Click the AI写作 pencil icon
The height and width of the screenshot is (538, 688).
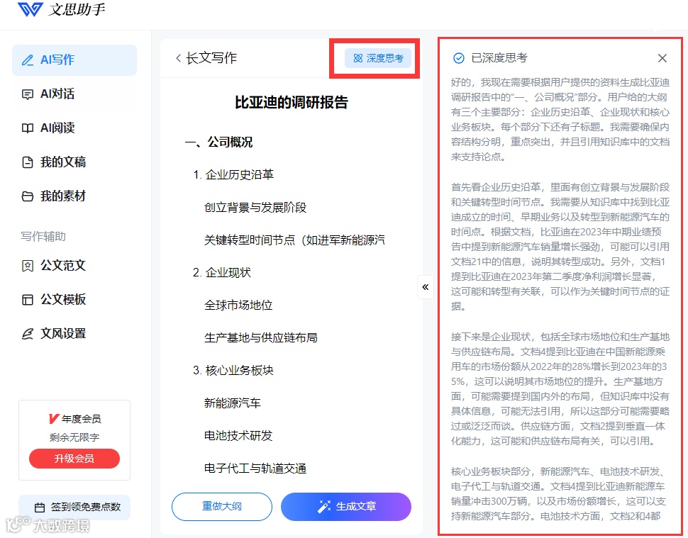(28, 60)
